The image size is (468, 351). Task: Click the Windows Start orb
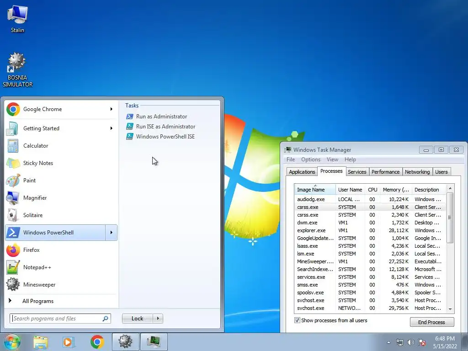pyautogui.click(x=12, y=342)
